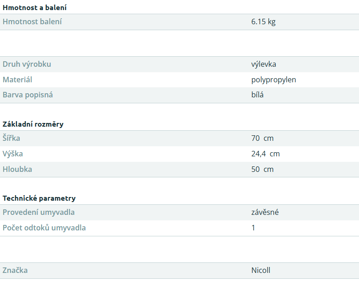This screenshot has height=288, width=359.
Task: Select the Počet odtoků umyvadla label
Action: point(44,228)
